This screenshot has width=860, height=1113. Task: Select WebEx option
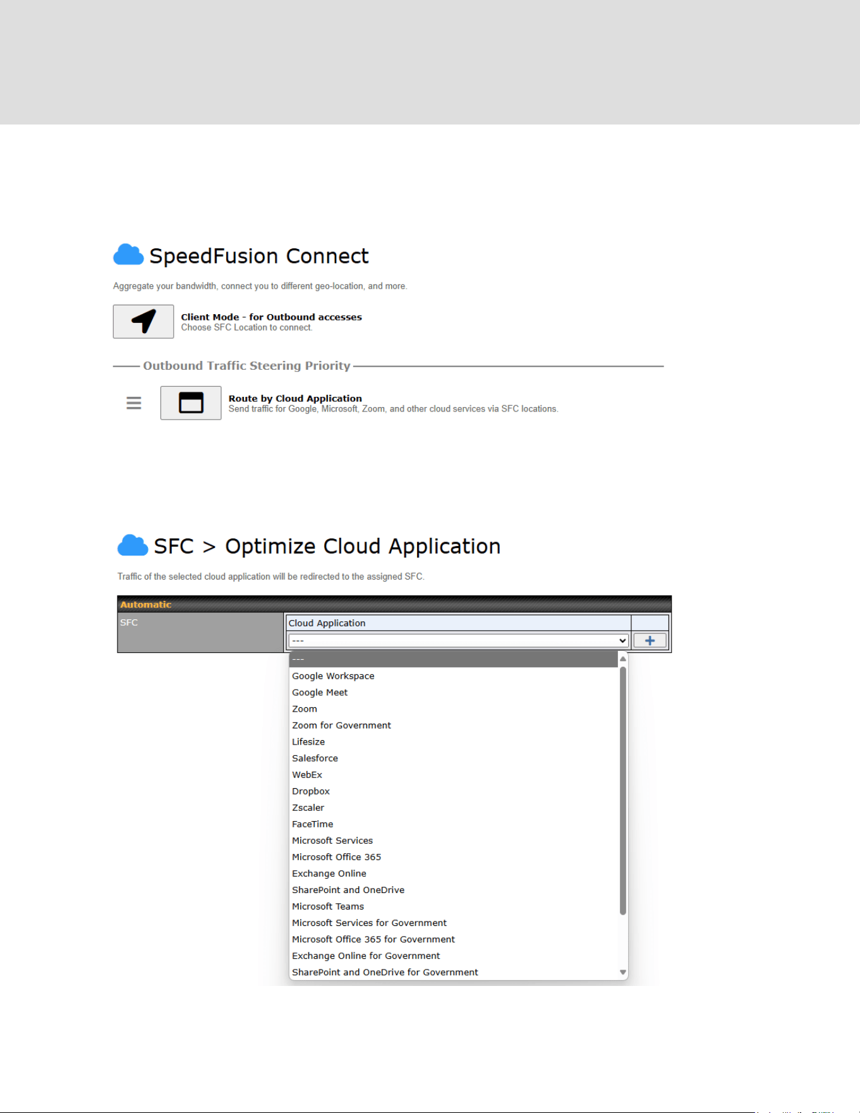pos(453,774)
